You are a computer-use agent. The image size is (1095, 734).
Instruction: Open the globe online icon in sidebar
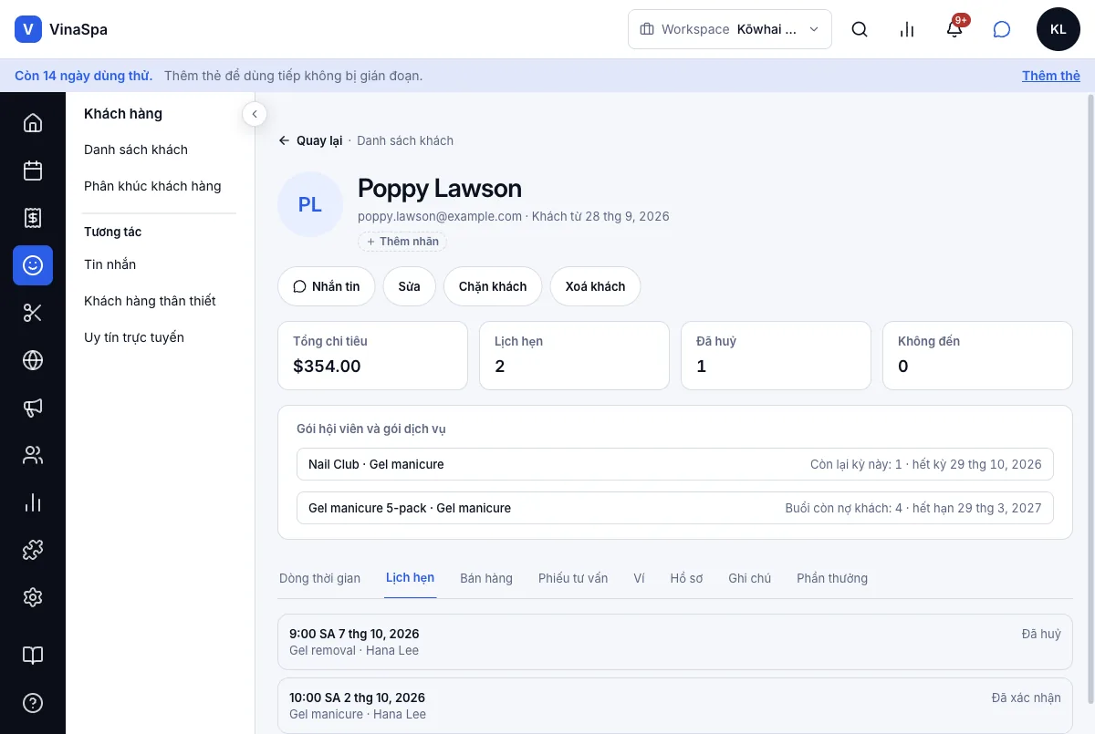click(x=33, y=360)
